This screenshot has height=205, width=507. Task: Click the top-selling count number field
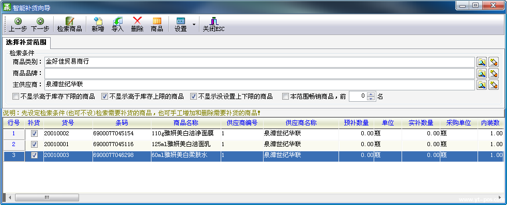pyautogui.click(x=358, y=97)
